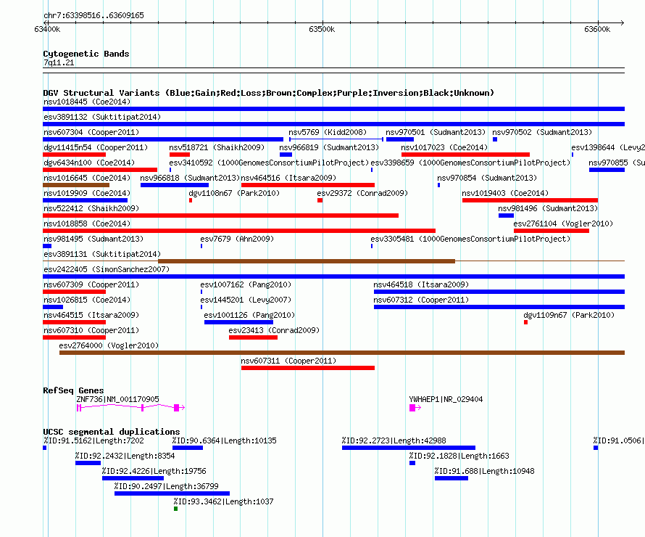Click the 7q11.21 cytogenetic band label
The height and width of the screenshot is (537, 645).
click(59, 62)
